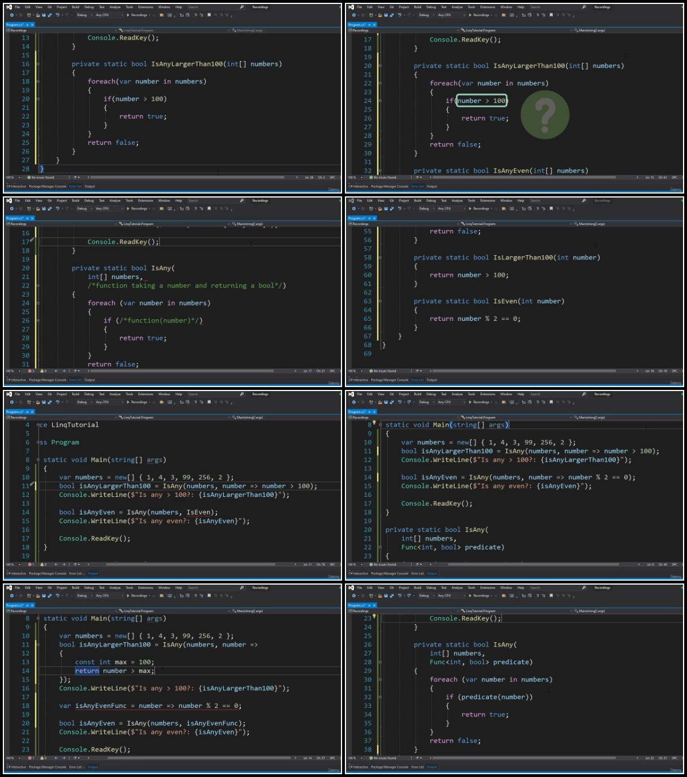This screenshot has width=687, height=777.
Task: Open C# Interactive tab in 'function taking a number' frame
Action: coord(16,380)
